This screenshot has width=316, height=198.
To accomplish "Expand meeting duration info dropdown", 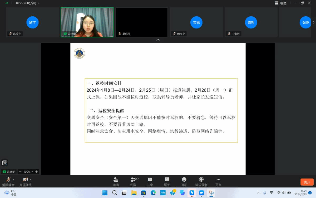I will click(x=39, y=3).
